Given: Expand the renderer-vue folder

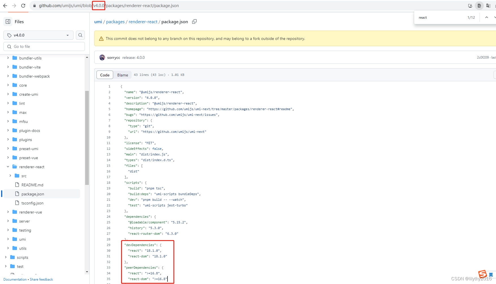Looking at the screenshot, I should (x=8, y=212).
